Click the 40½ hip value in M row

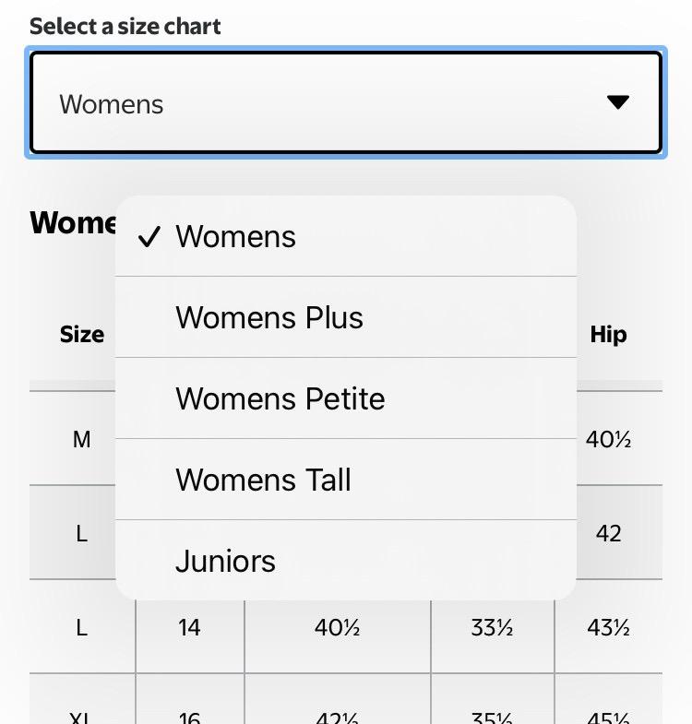tap(608, 440)
